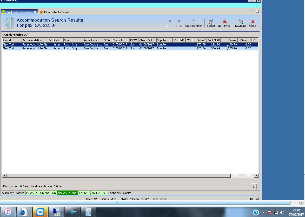The height and width of the screenshot is (217, 305).
Task: Click the network icon in system tray
Action: (x=276, y=212)
